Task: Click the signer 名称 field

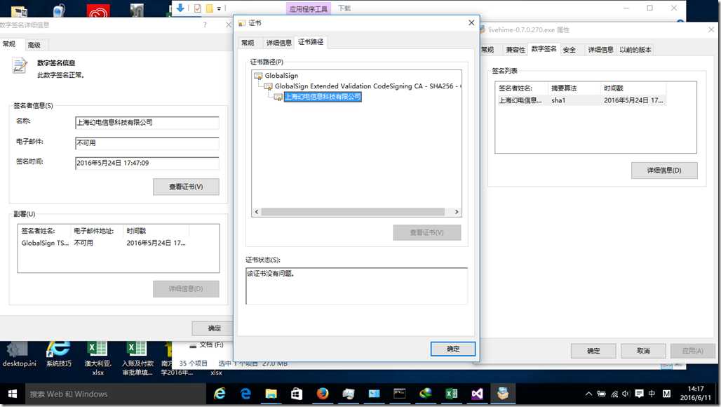Action: pyautogui.click(x=147, y=122)
